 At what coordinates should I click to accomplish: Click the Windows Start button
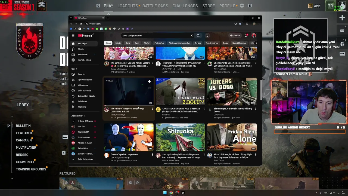click(165, 193)
